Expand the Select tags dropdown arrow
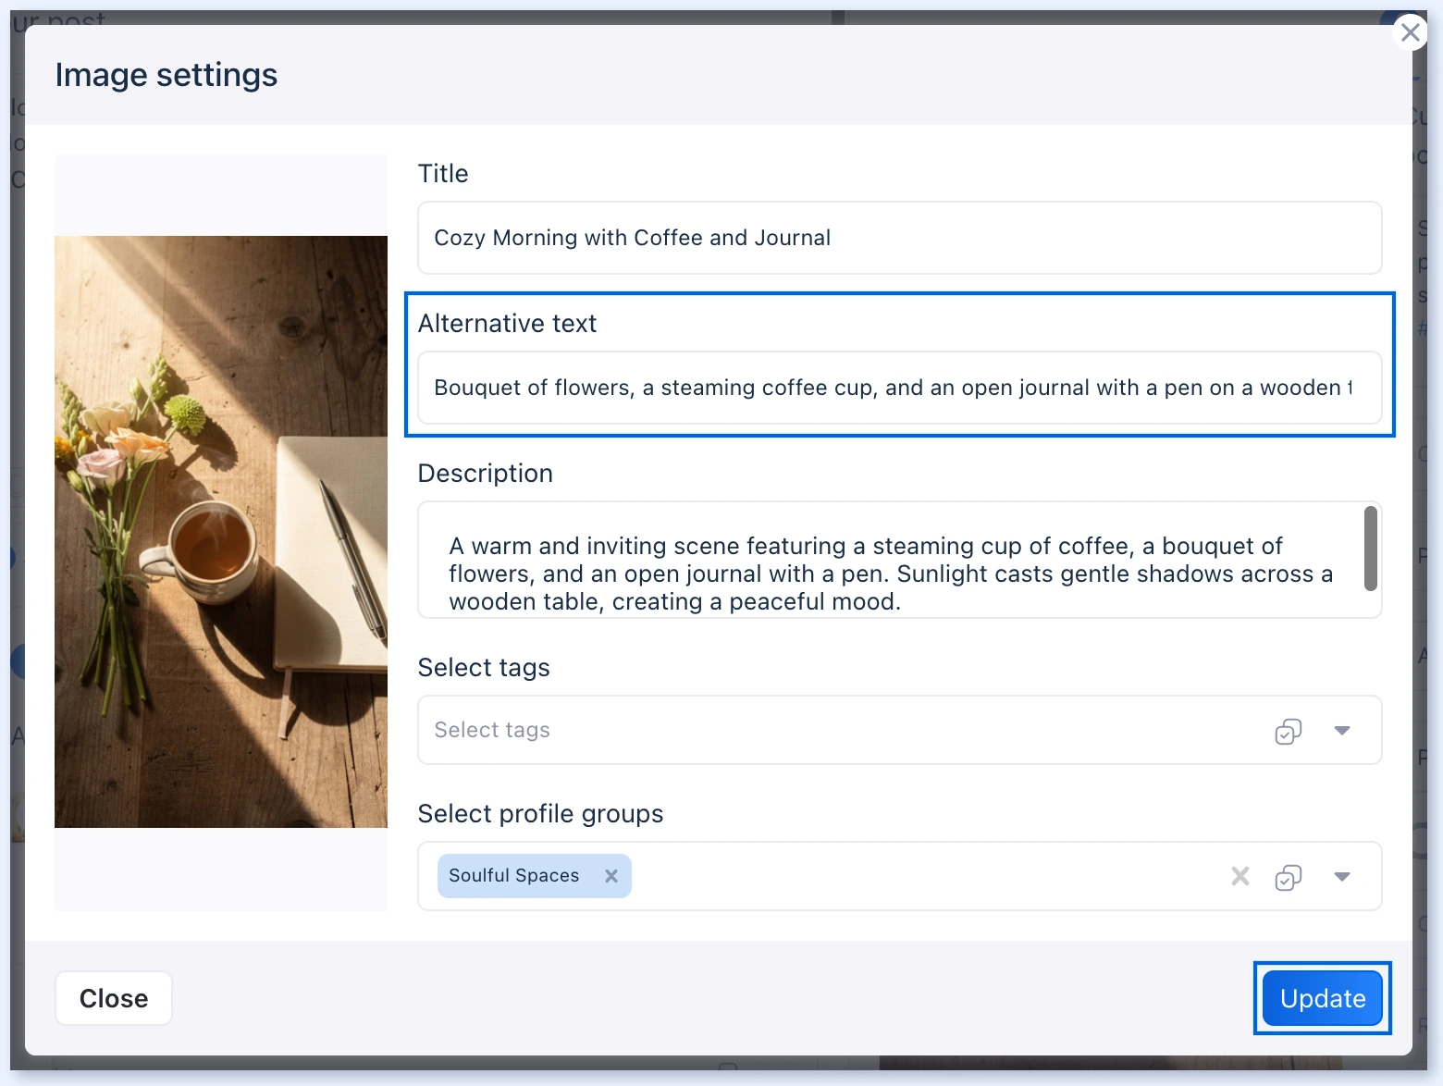 1342,731
